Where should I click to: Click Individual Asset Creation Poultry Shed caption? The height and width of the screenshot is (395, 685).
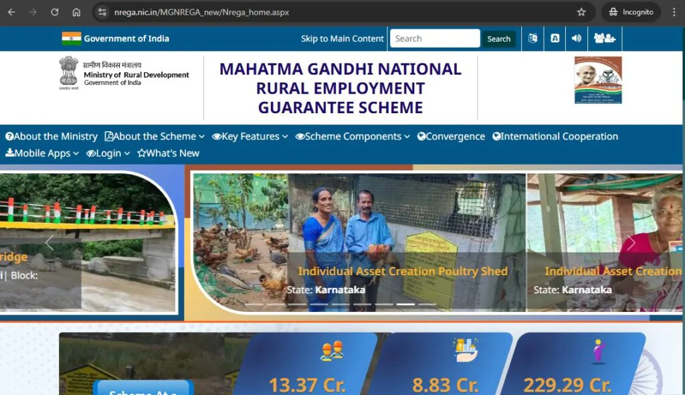(x=403, y=271)
